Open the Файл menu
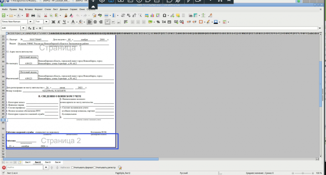 (x=5, y=9)
